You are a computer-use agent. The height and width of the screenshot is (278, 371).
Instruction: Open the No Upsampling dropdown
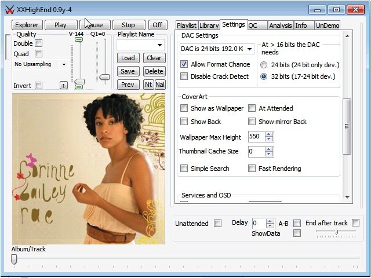64,64
